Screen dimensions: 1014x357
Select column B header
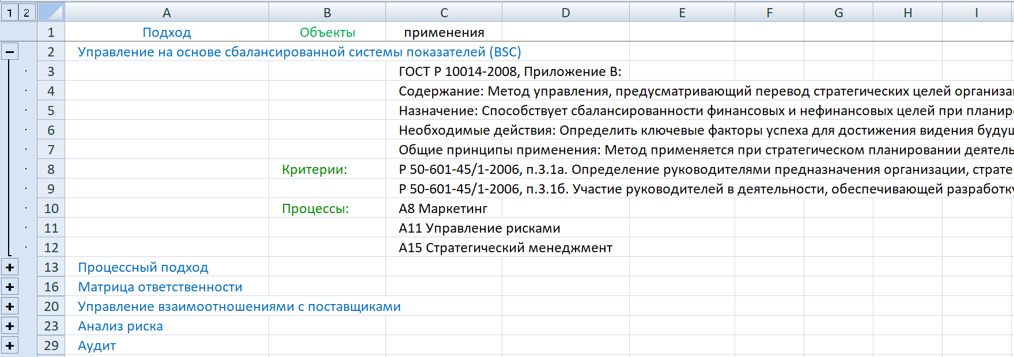click(x=327, y=13)
